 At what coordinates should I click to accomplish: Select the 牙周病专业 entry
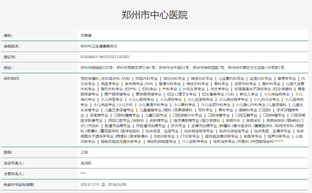tap(99, 115)
